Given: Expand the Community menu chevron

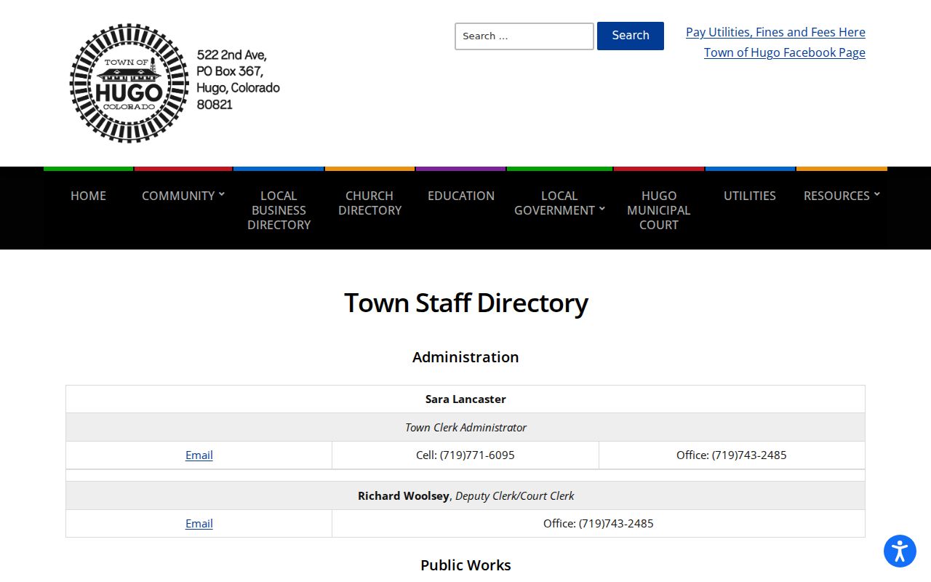Looking at the screenshot, I should pos(222,194).
